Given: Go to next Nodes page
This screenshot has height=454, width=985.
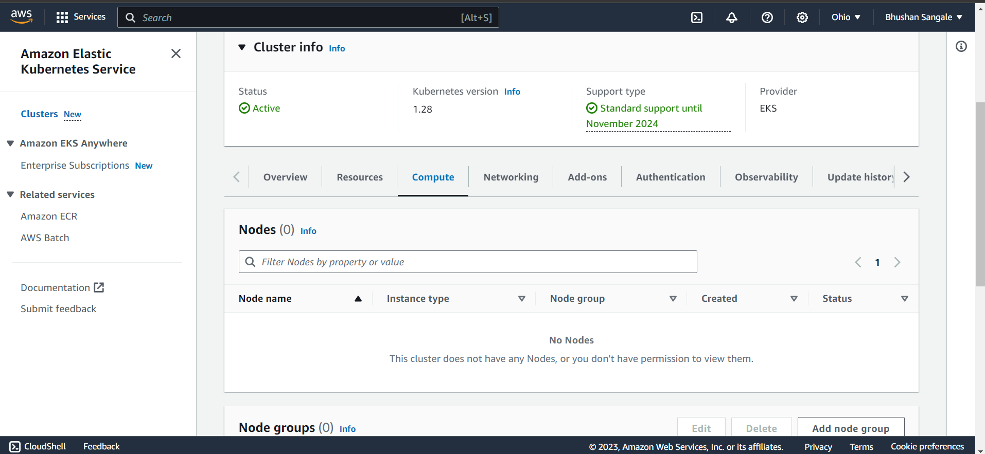Looking at the screenshot, I should pyautogui.click(x=897, y=262).
